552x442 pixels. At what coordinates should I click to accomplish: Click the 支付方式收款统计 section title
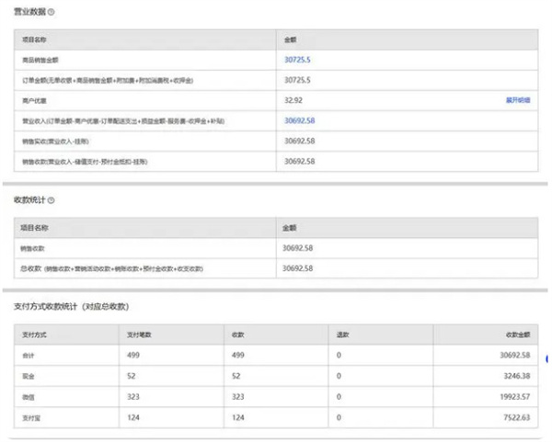[71, 306]
